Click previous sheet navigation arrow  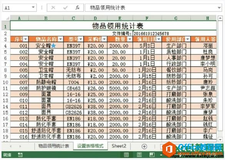(x=11, y=146)
